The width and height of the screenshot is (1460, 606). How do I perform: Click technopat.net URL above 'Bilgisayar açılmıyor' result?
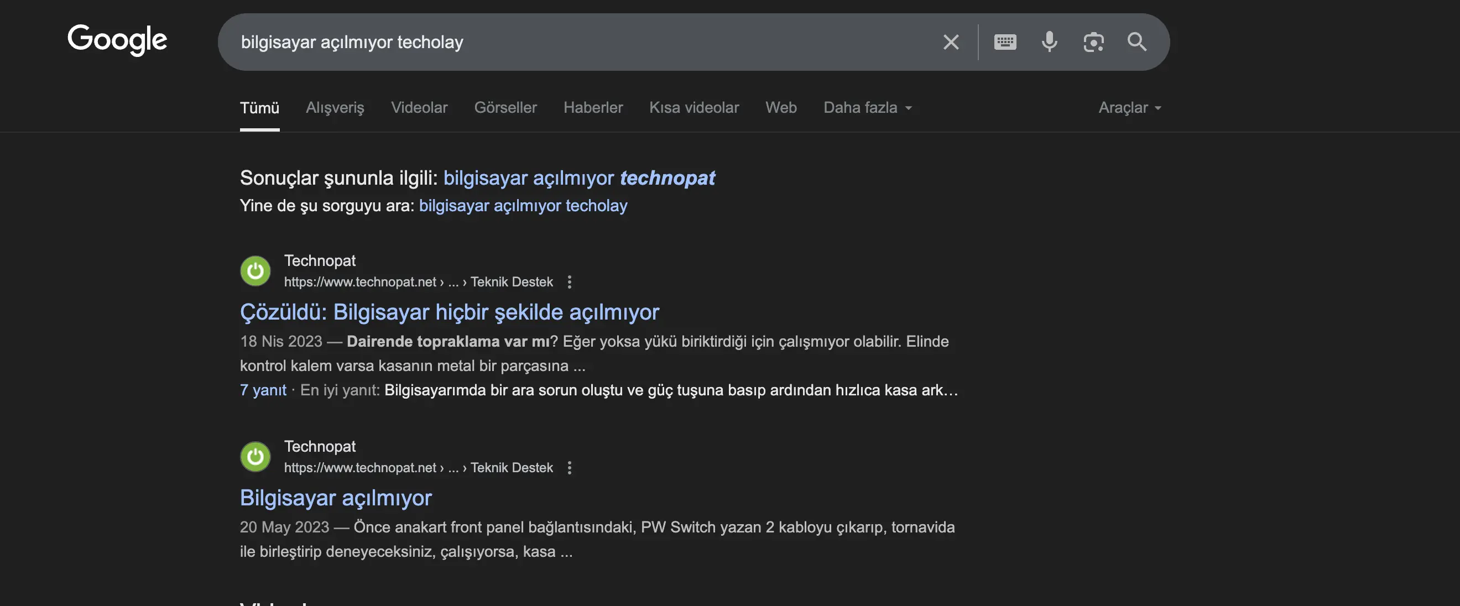coord(418,468)
